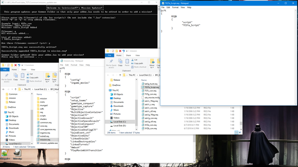Click Copy path in Common window ribbon
This screenshot has width=298, height=167.
(x=33, y=77)
